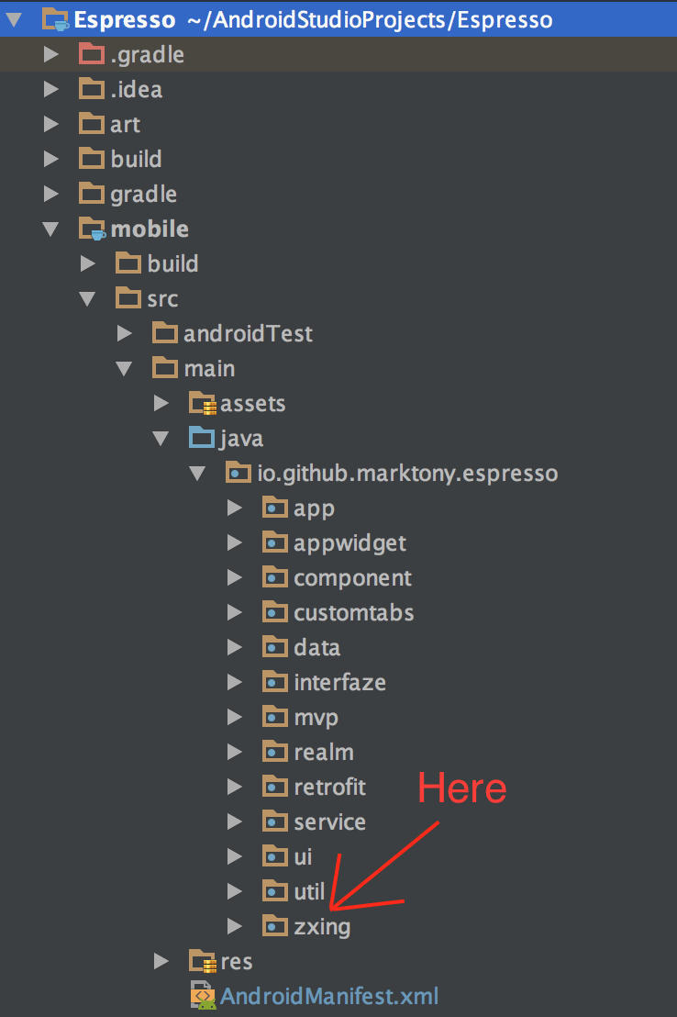Click the component package icon

pyautogui.click(x=275, y=577)
